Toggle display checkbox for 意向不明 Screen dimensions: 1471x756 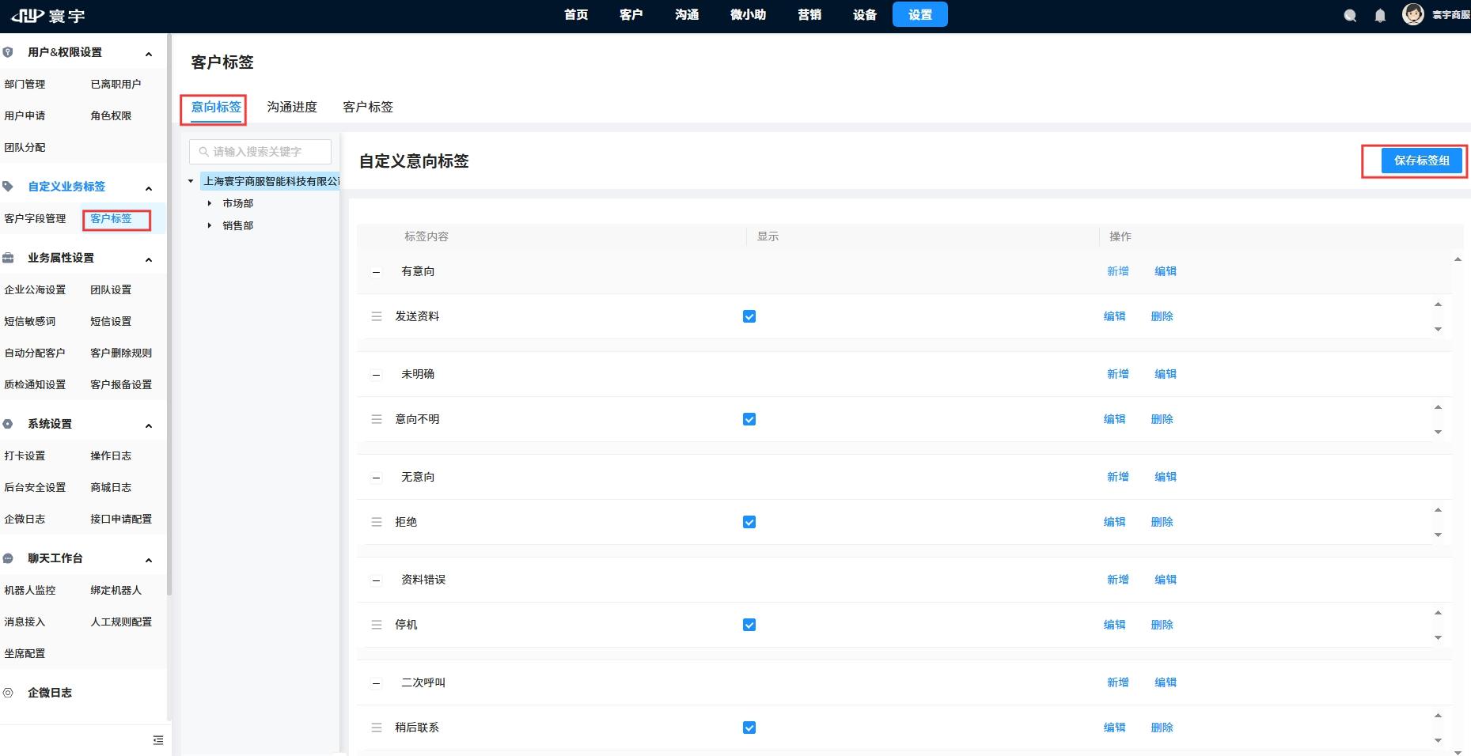[749, 419]
